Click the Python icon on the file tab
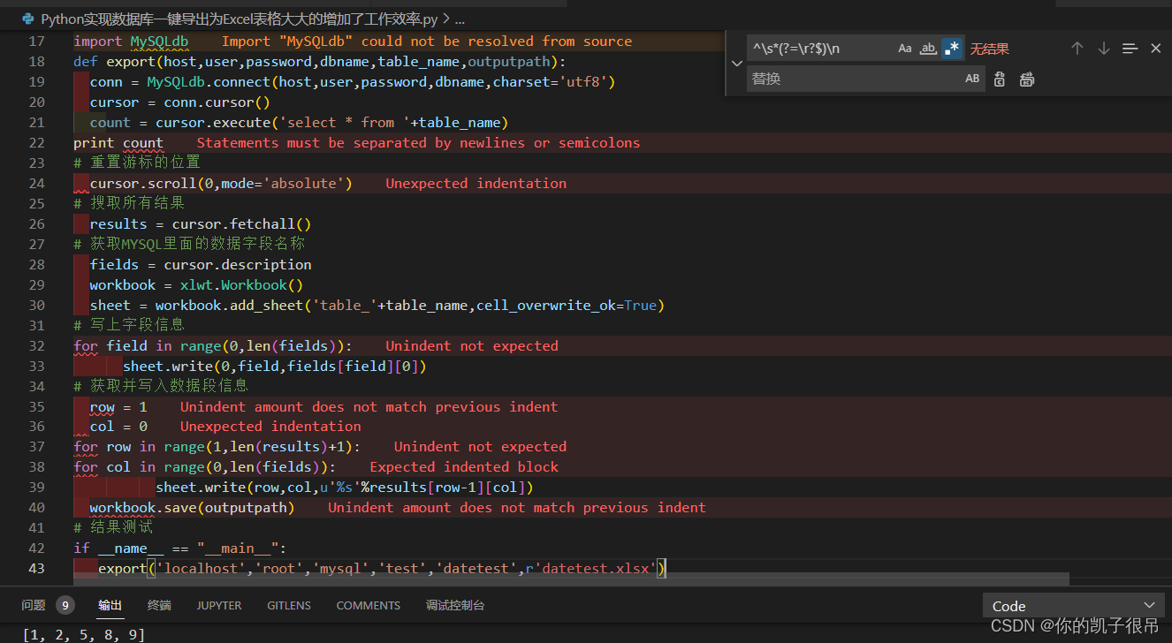 pyautogui.click(x=27, y=18)
